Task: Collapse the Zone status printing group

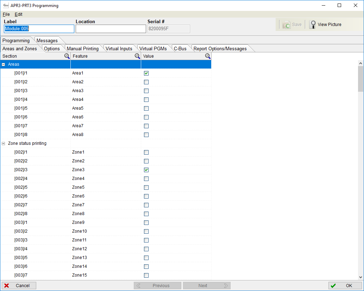Action: click(4, 144)
